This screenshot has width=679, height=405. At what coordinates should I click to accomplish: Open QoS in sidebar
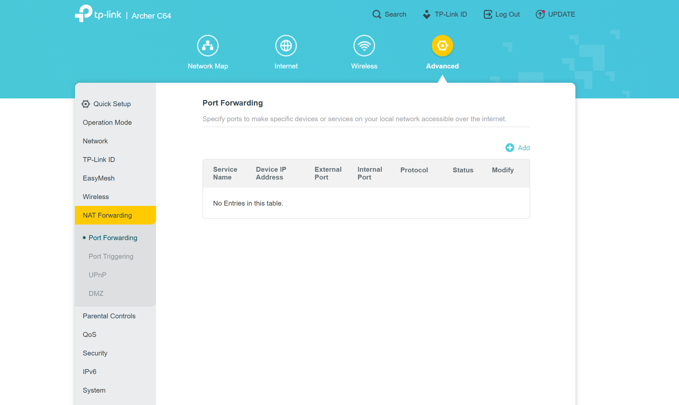90,335
